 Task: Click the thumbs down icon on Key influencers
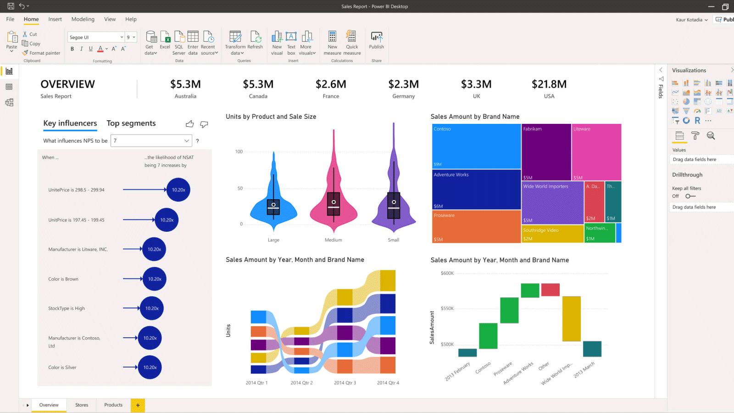pos(204,124)
